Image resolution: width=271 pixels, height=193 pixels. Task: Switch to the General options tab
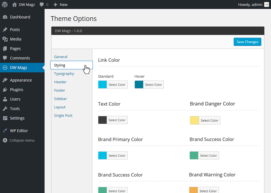[x=61, y=57]
